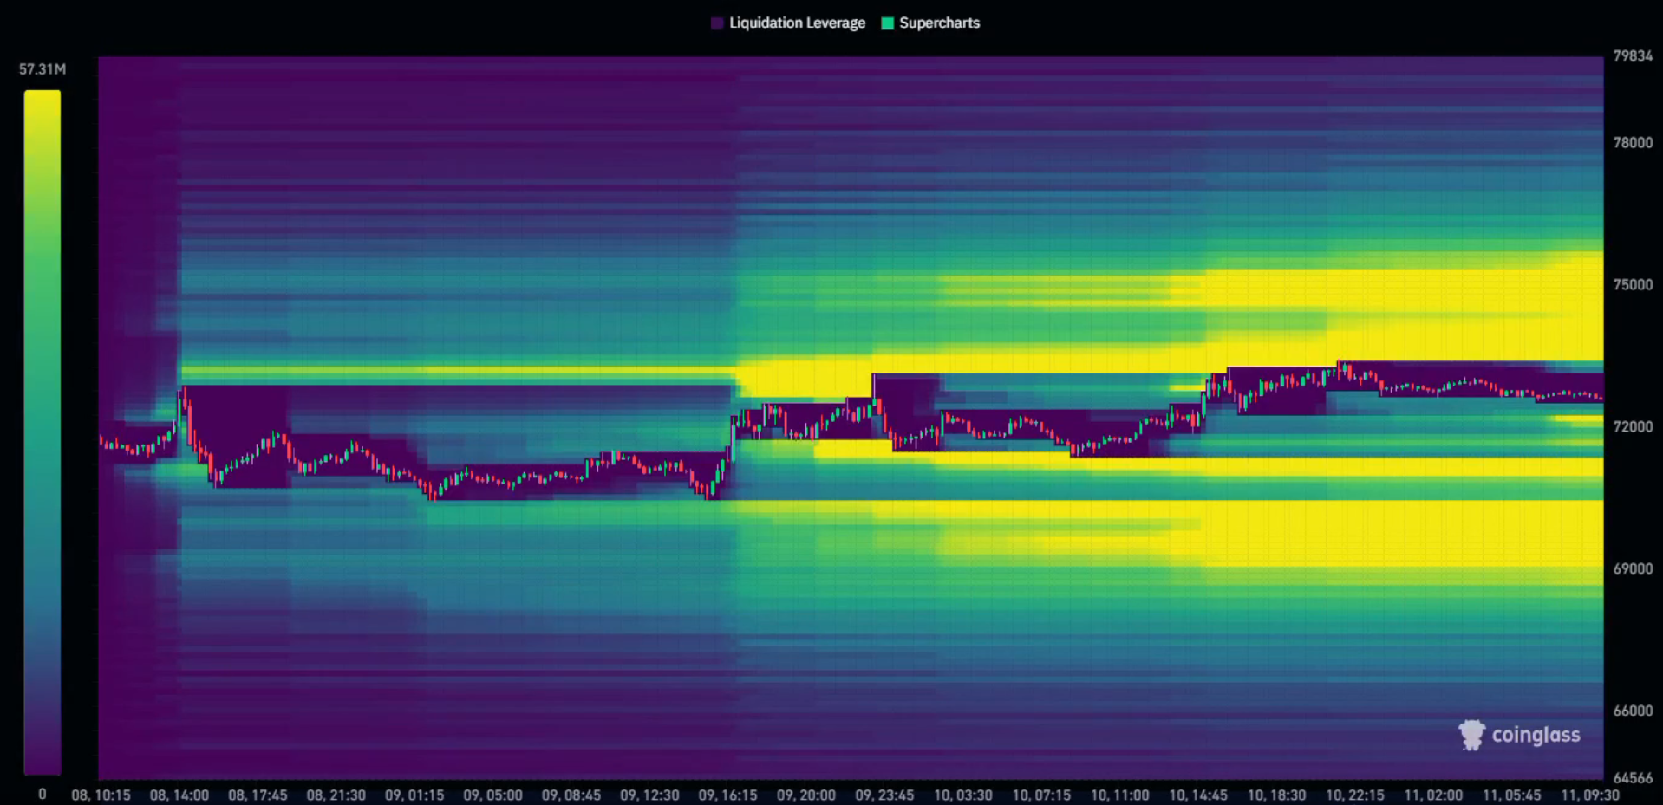Click the 64566 bottom price label

(x=1632, y=777)
